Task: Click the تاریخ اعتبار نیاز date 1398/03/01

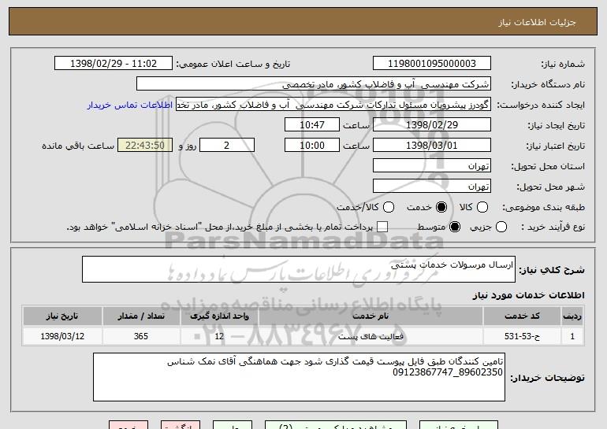Action: tap(432, 146)
